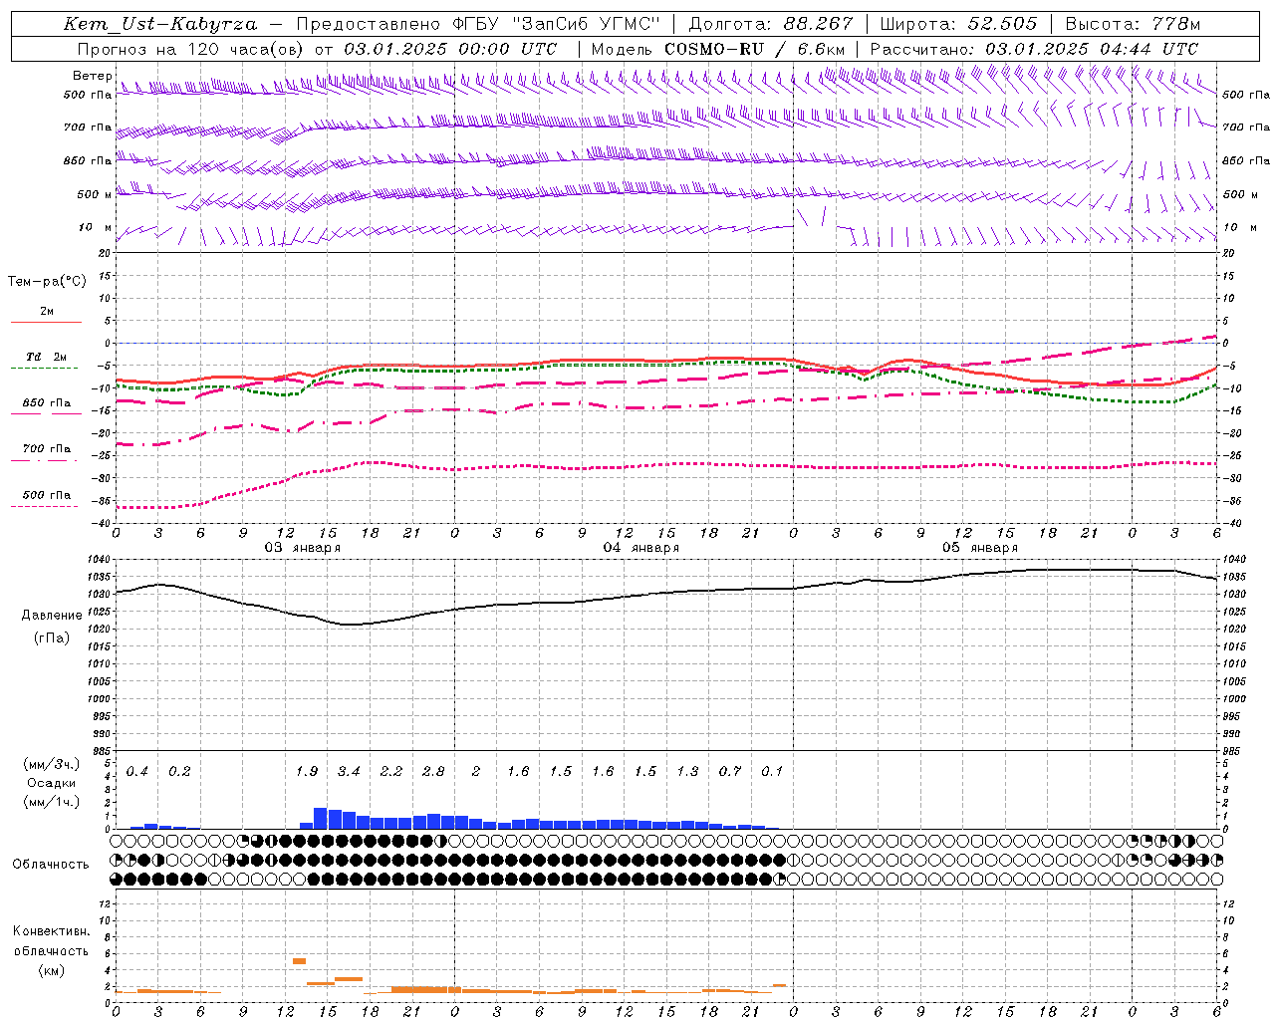The image size is (1275, 1020).
Task: Click the 700 гПа entry in the temperature legend
Action: coord(47,449)
